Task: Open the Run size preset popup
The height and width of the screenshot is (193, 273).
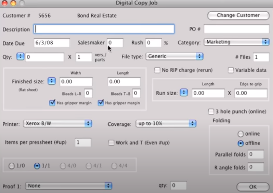Action: click(184, 93)
